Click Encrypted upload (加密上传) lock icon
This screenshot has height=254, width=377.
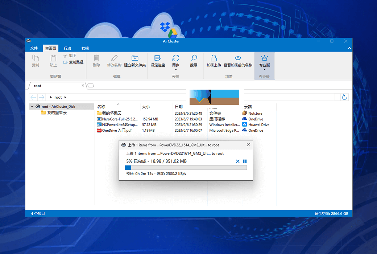click(214, 58)
